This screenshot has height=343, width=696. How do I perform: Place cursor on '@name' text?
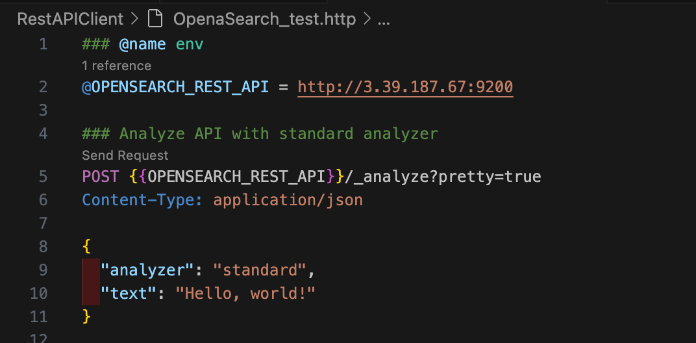(142, 44)
